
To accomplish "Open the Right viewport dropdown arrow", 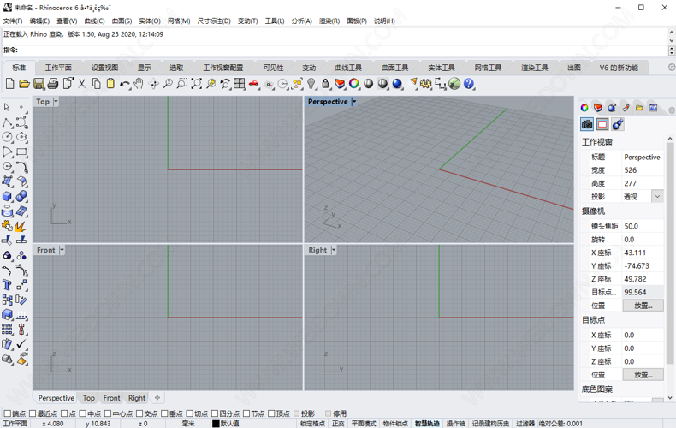I will pos(333,250).
